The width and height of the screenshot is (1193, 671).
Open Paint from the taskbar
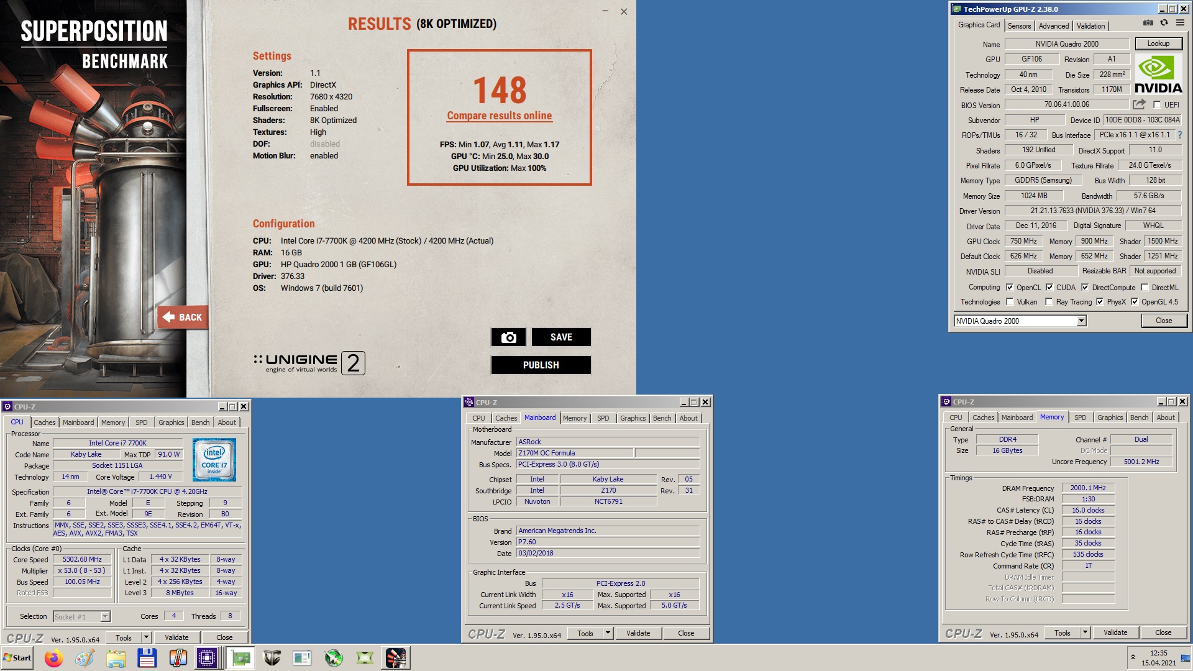coord(85,658)
